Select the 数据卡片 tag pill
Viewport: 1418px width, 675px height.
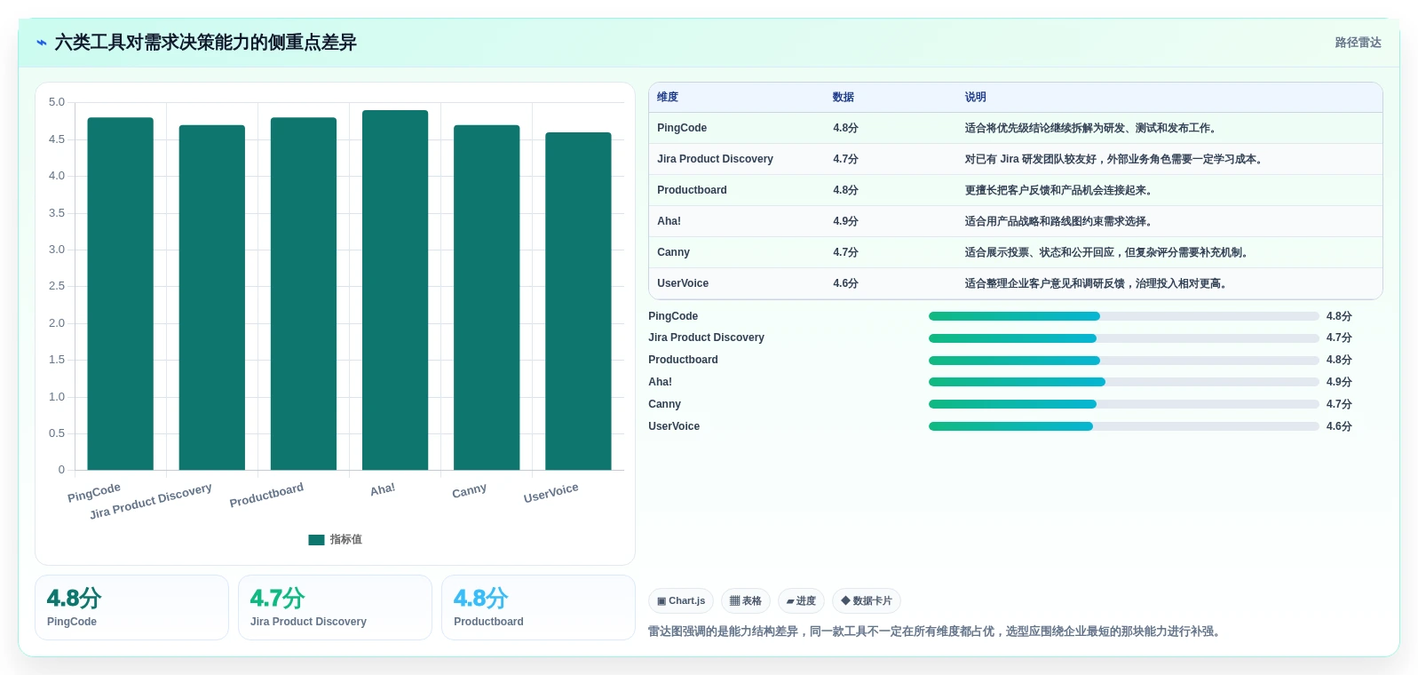pos(867,601)
